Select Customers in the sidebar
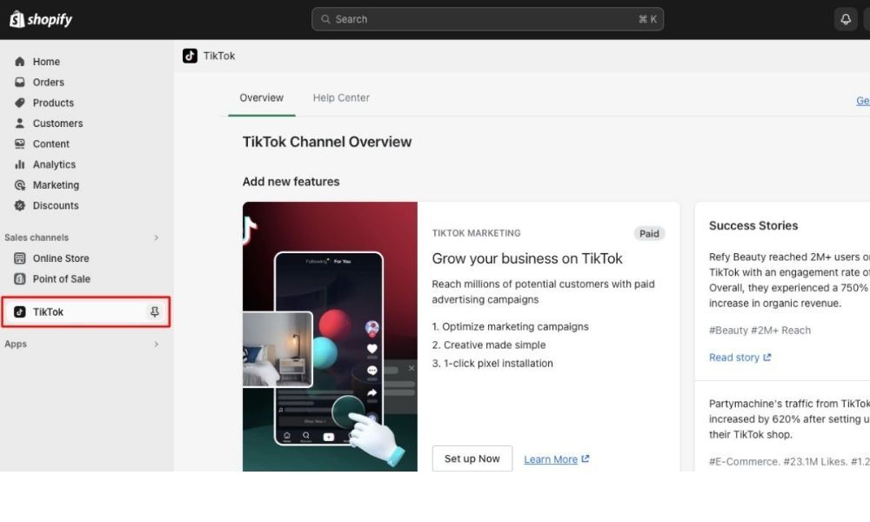The image size is (870, 522). pyautogui.click(x=57, y=124)
